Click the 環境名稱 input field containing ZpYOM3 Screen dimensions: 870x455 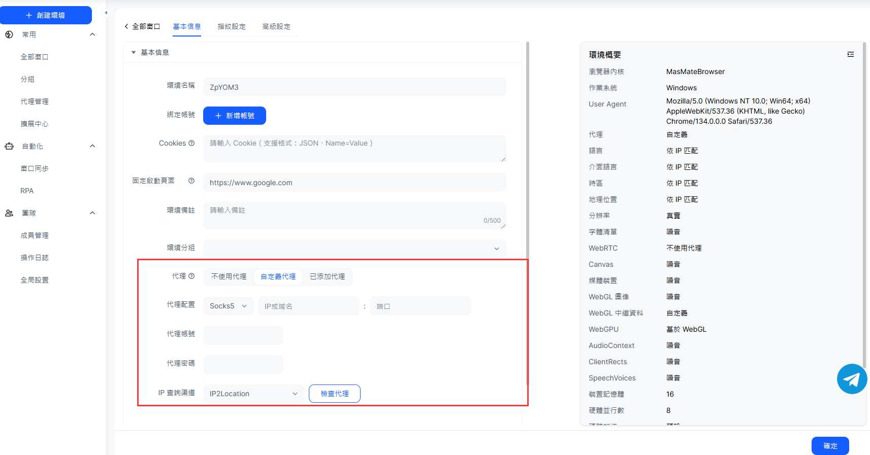click(x=354, y=87)
